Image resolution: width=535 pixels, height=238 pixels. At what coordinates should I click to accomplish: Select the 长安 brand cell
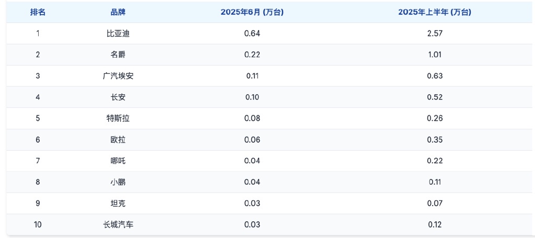pyautogui.click(x=118, y=97)
